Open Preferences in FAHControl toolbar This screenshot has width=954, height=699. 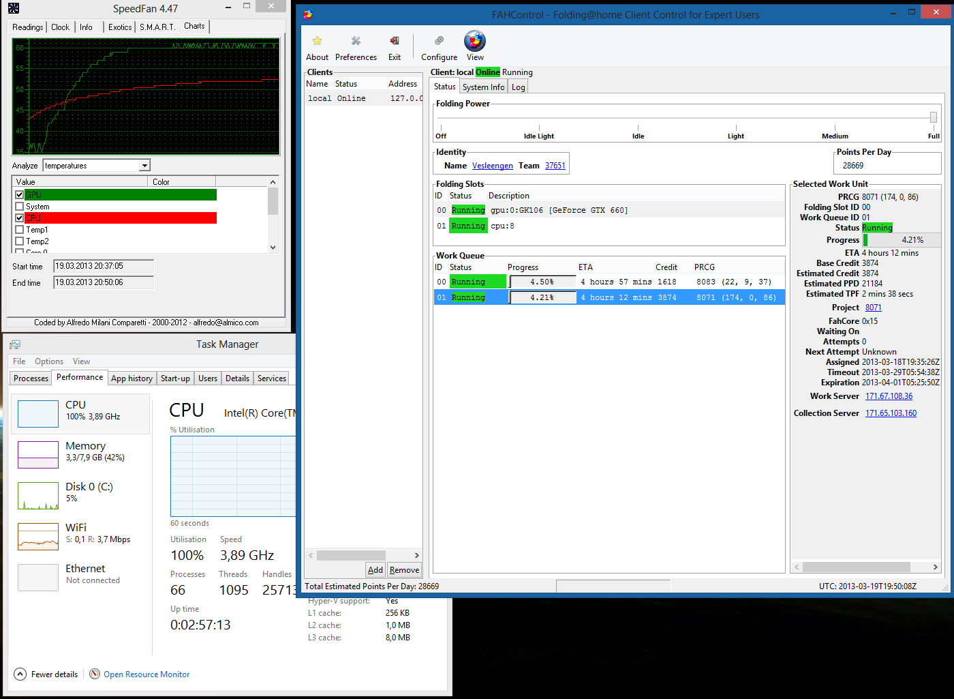click(356, 48)
